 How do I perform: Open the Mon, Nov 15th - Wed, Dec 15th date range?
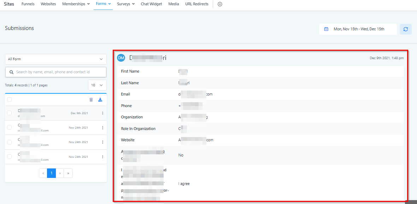pos(359,29)
